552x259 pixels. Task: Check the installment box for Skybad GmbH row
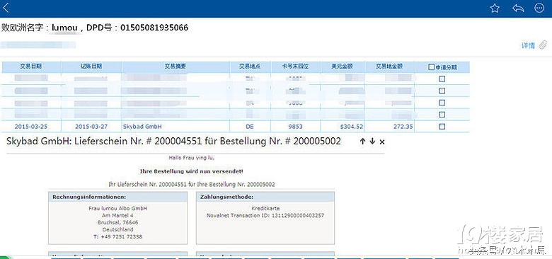pos(442,127)
